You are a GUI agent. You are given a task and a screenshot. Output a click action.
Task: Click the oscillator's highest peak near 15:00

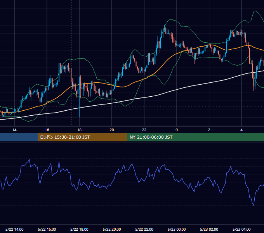pyautogui.click(x=30, y=159)
